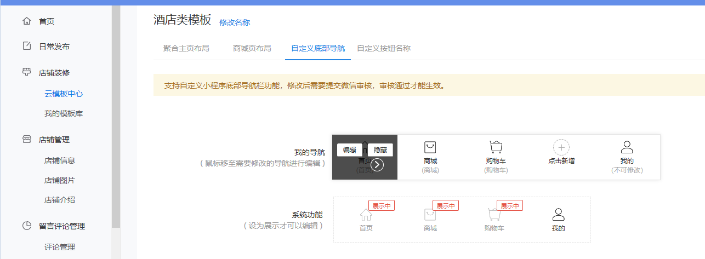Click the 修改名称 link
The image size is (705, 259).
(x=235, y=22)
